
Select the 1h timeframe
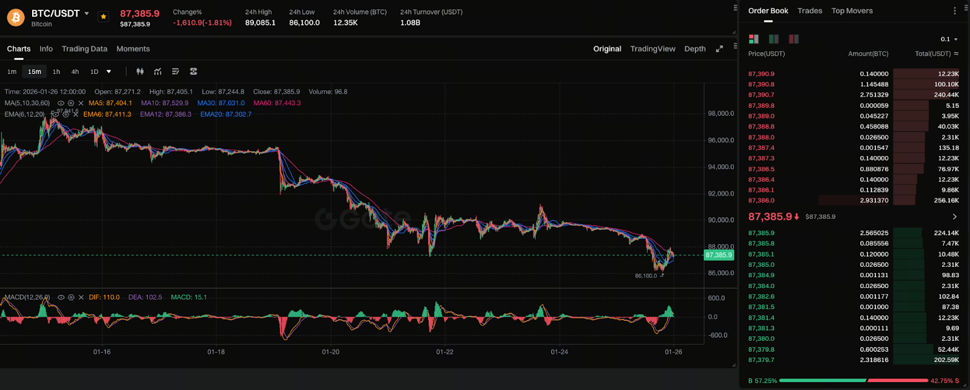point(56,72)
